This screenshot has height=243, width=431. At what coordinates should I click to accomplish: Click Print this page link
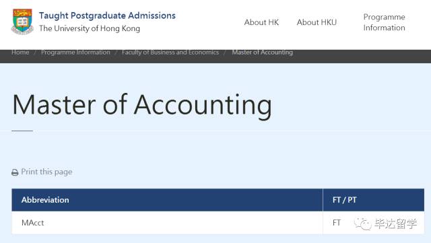pyautogui.click(x=46, y=172)
